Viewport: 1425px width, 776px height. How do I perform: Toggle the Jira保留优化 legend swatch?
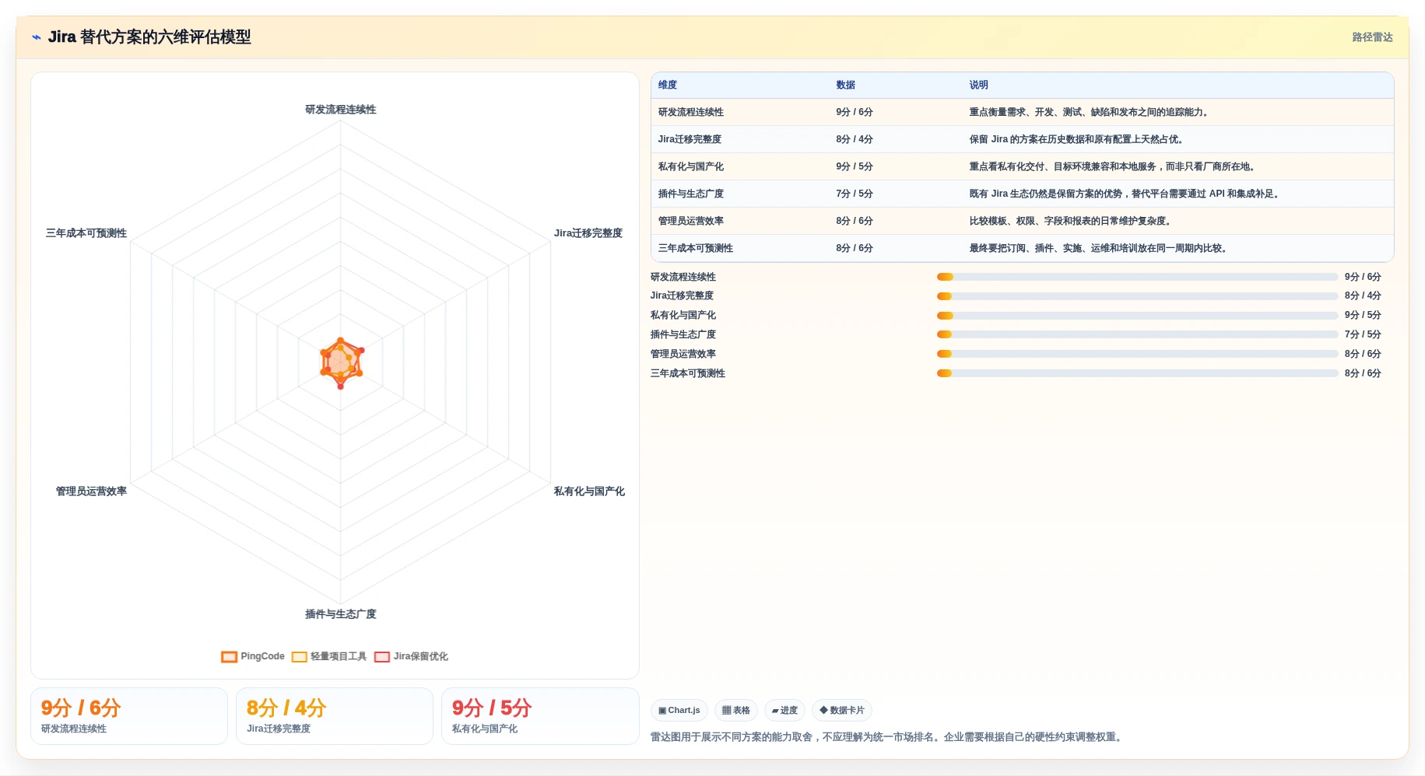[x=381, y=657]
